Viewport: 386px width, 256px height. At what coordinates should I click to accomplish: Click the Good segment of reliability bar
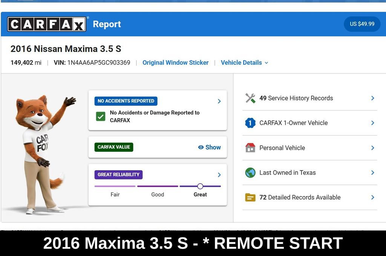[158, 186]
